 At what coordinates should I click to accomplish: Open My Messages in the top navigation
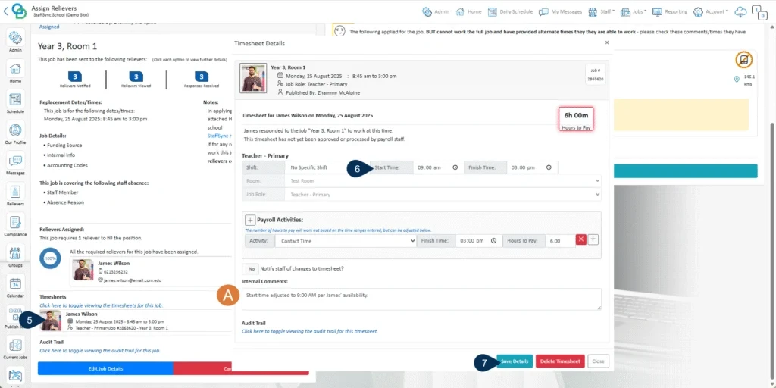(x=560, y=11)
